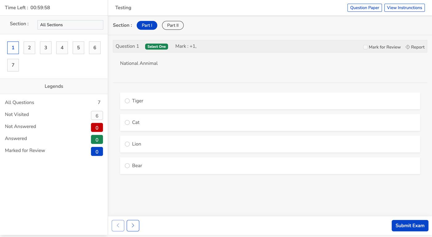Screen dimensions: 432x237
Task: Click the "National Annimal" question text
Action: click(139, 63)
